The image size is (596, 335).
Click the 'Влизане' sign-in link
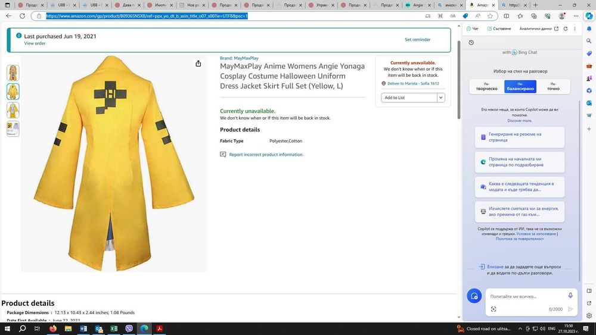pyautogui.click(x=495, y=267)
